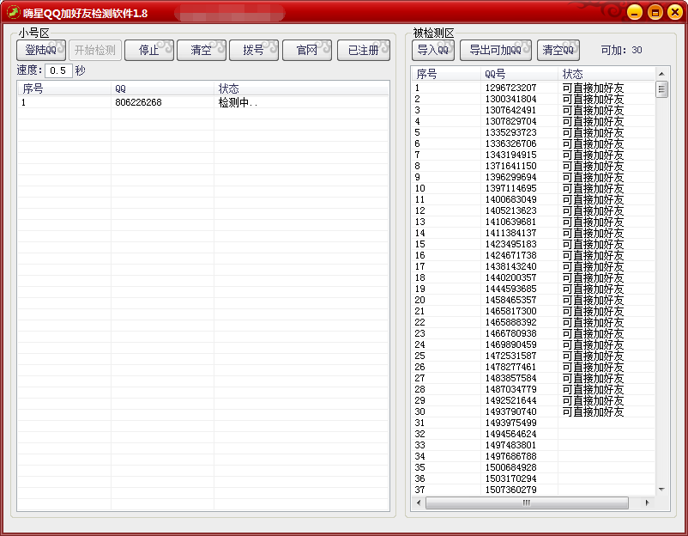
Task: Click the 已注册 registered button
Action: [364, 50]
